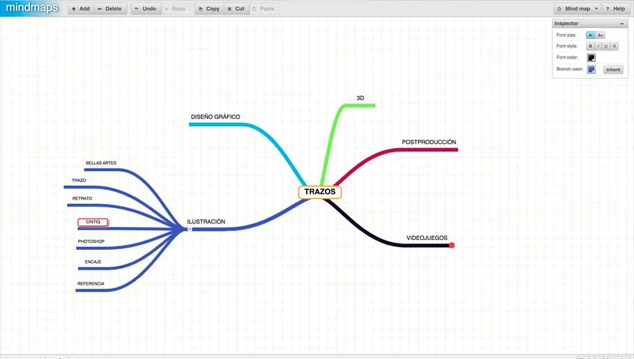Increase font size with A+ button
The image size is (634, 359).
[x=601, y=35]
